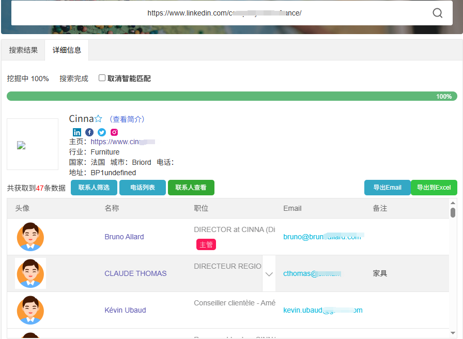
Task: Click the Email column header
Action: coord(292,208)
